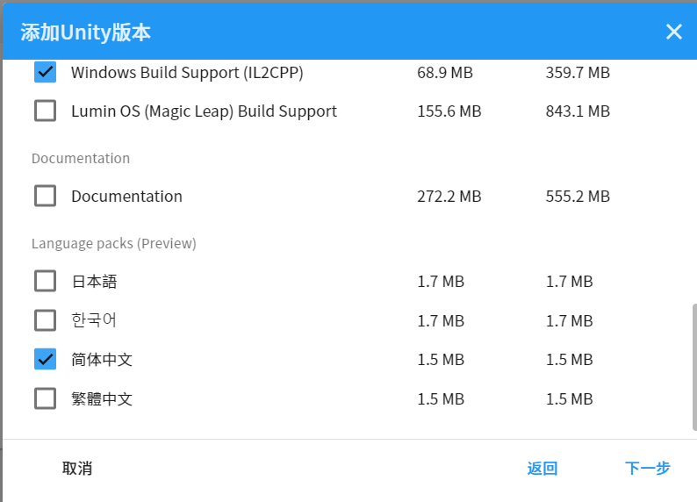Click the 添加Unity版本 dialog title text
Image resolution: width=697 pixels, height=502 pixels.
[85, 32]
